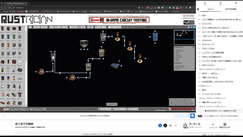Open Published Circuits
Screen dimensions: 243x137
119,109
